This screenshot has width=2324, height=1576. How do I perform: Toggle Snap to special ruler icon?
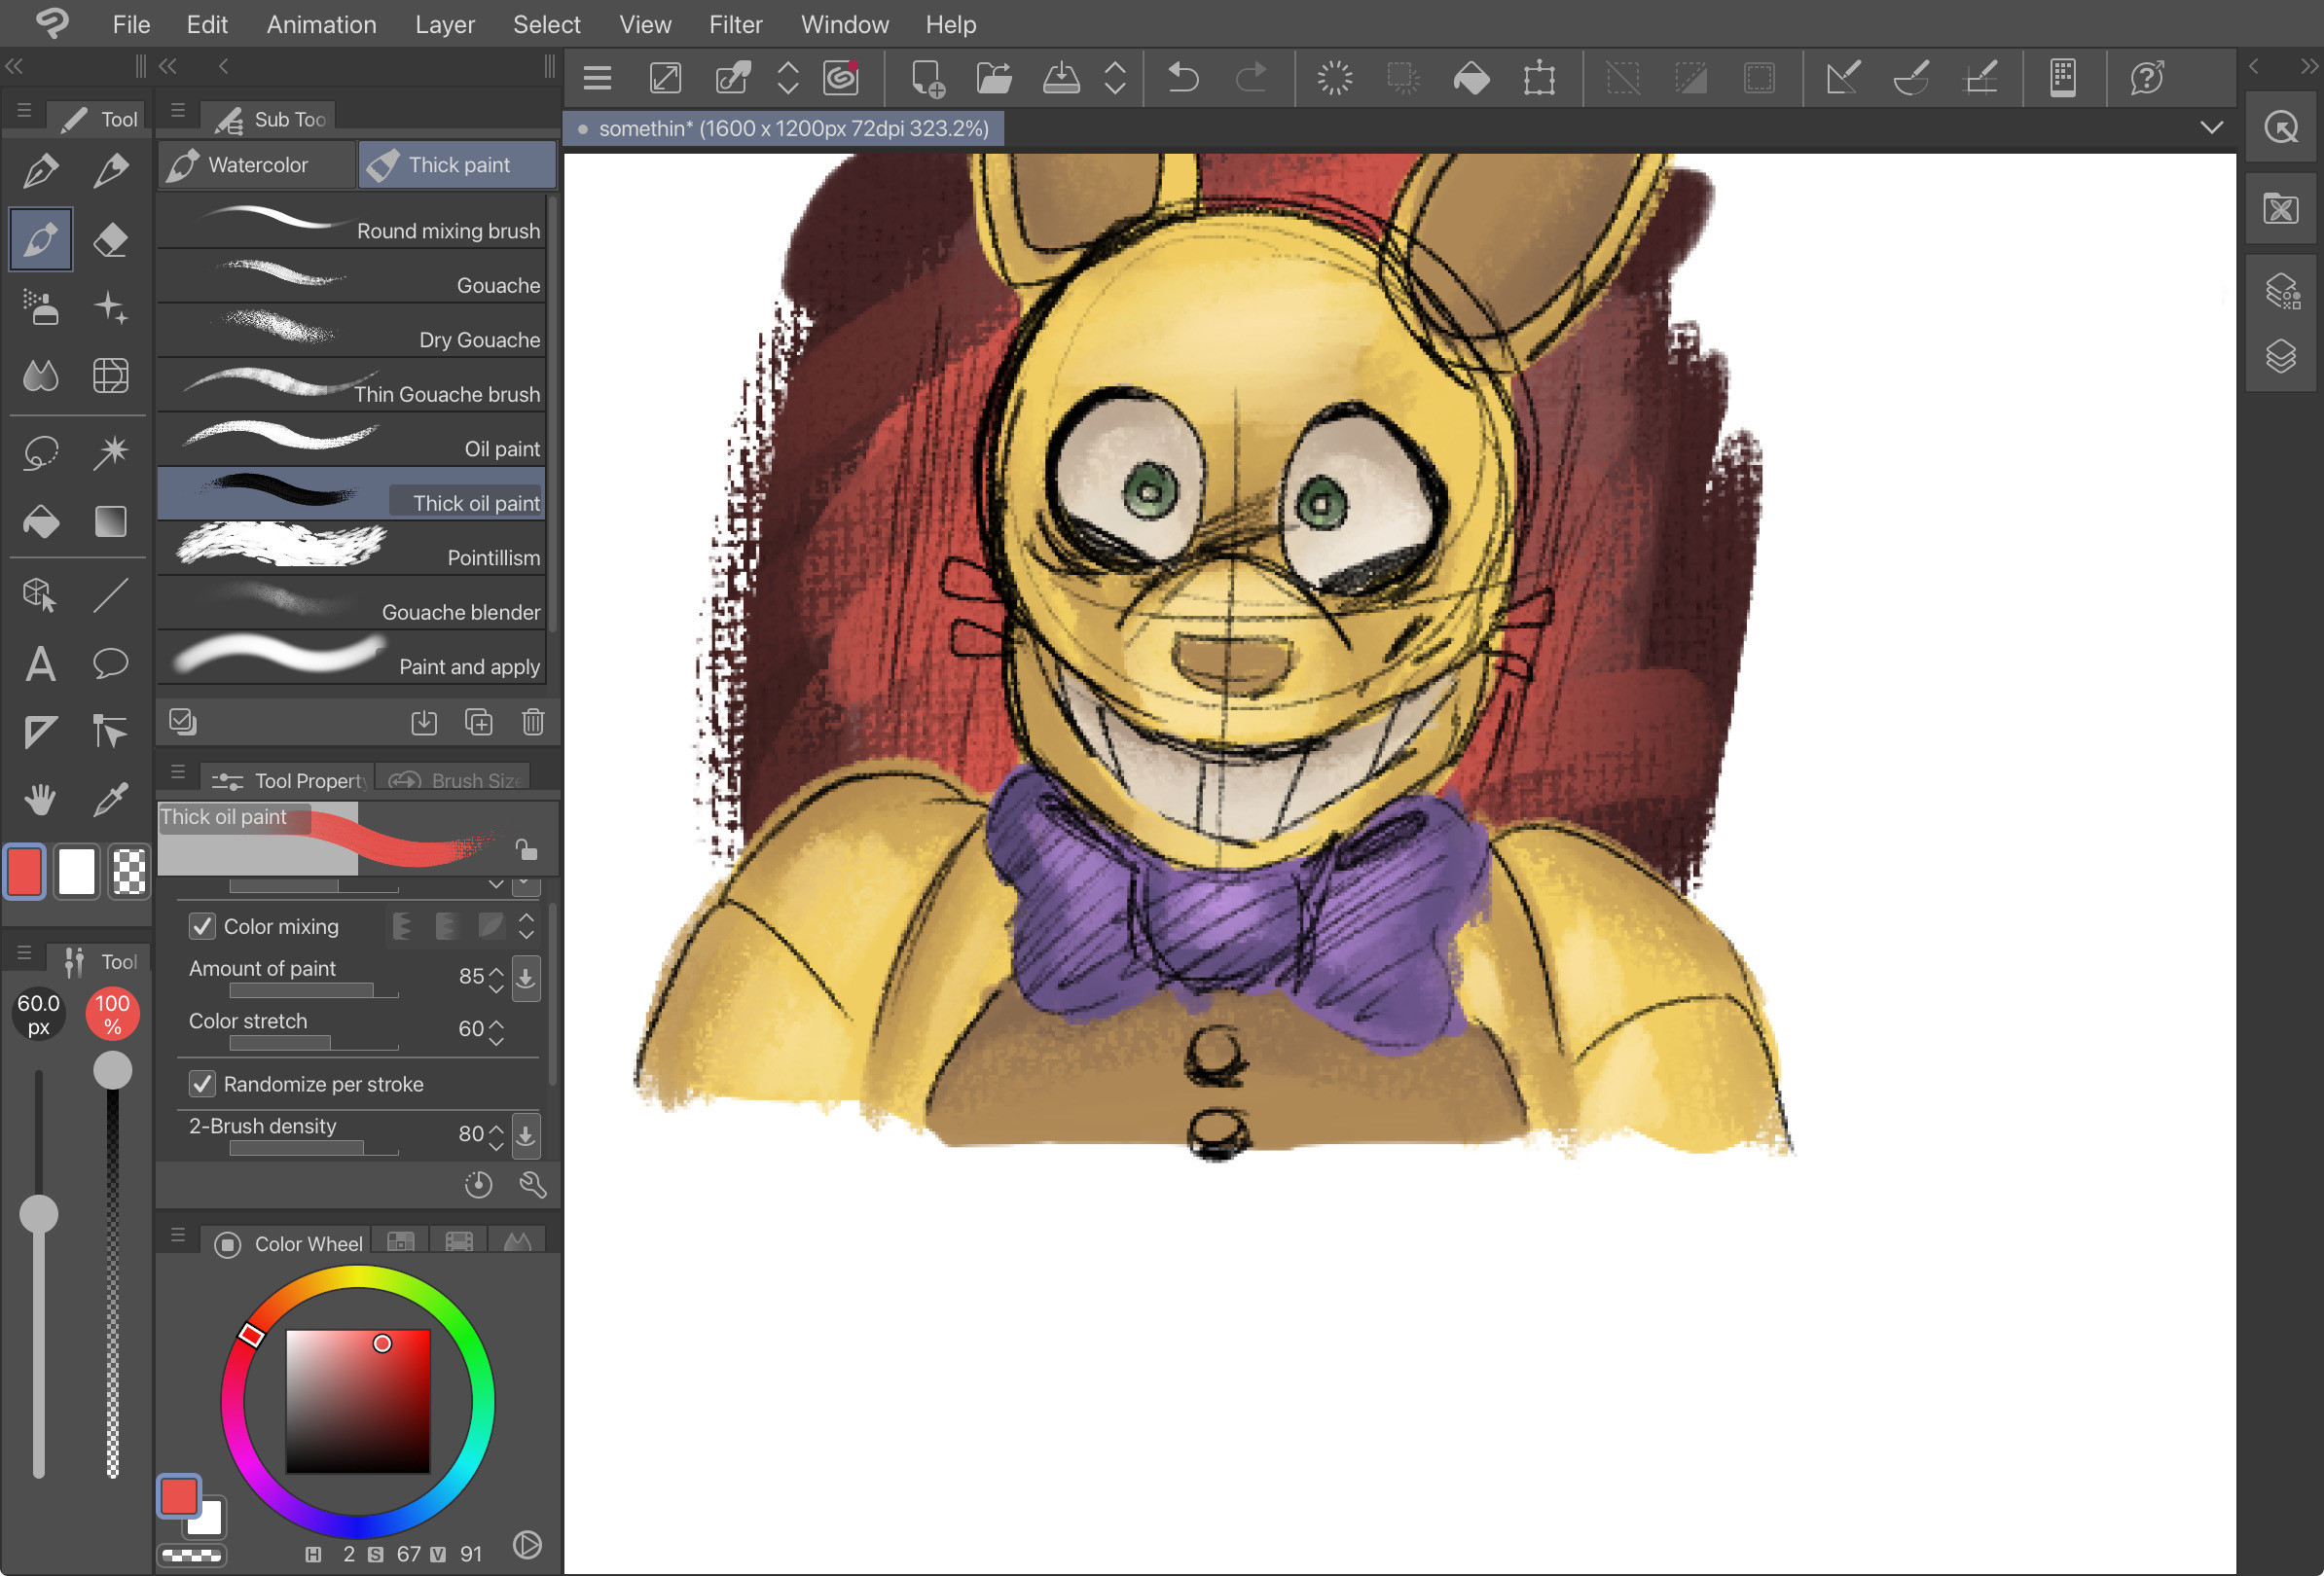(x=1911, y=78)
